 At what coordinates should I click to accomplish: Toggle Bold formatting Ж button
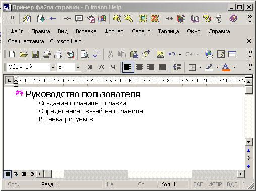(90, 67)
